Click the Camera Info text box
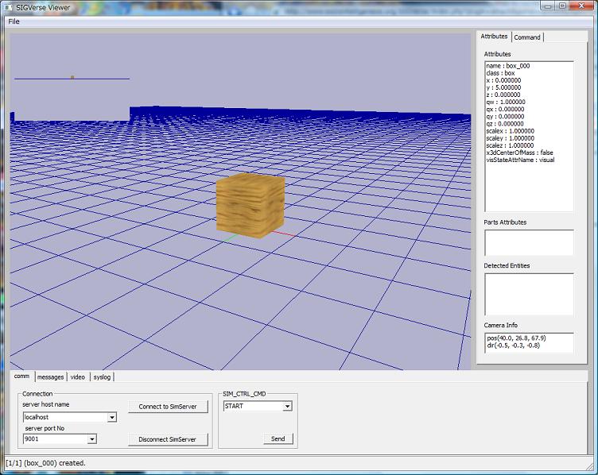598x475 pixels. coord(529,342)
